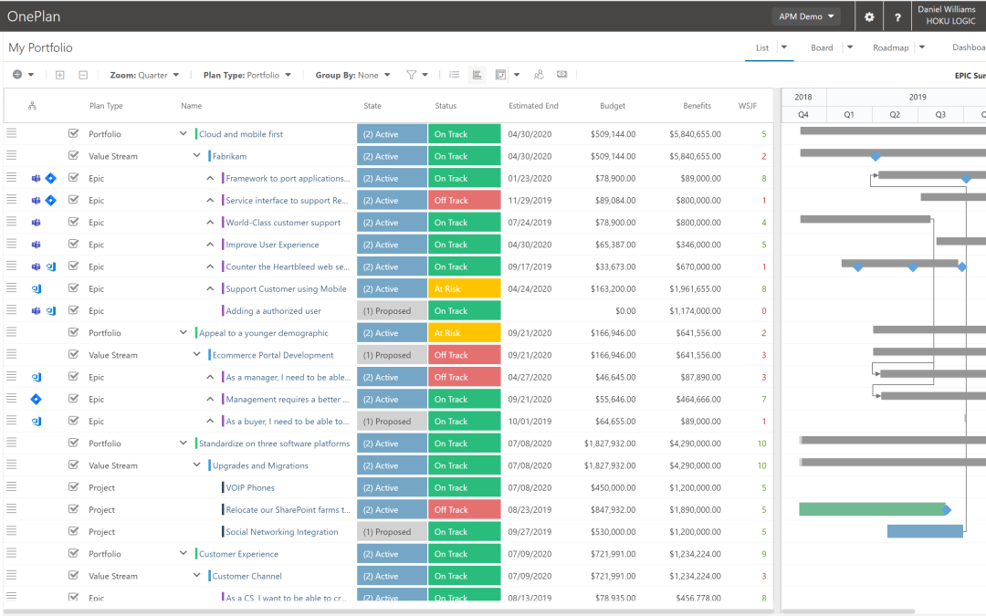The height and width of the screenshot is (616, 986).
Task: Click the people sharing icon on the toolbar
Action: (x=540, y=75)
